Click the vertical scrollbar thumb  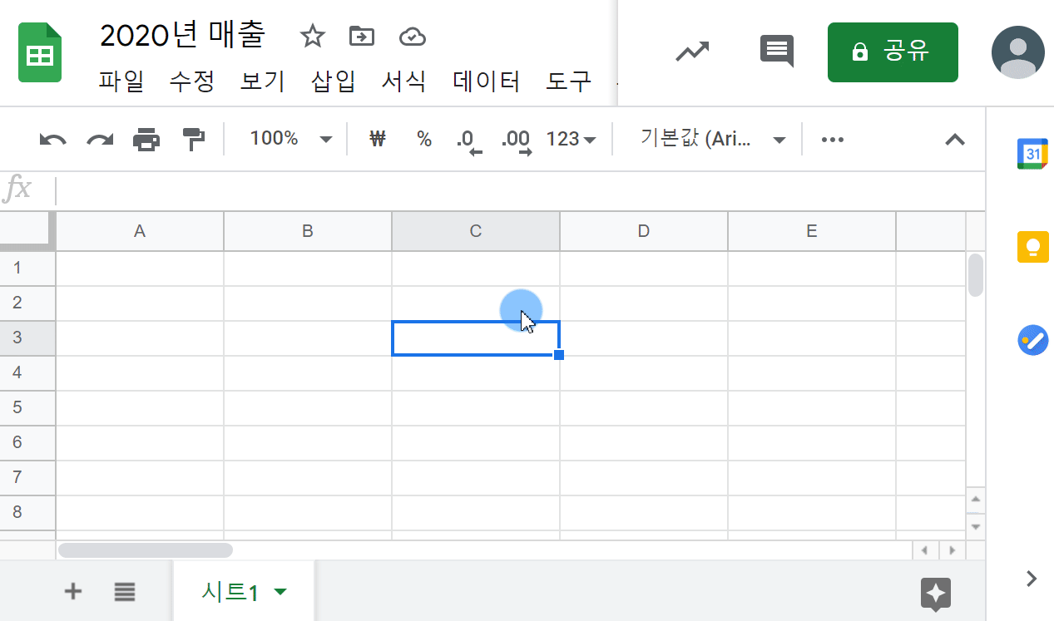pos(976,275)
